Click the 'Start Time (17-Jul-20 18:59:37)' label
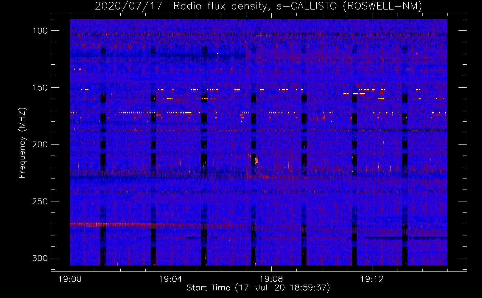 (x=258, y=288)
